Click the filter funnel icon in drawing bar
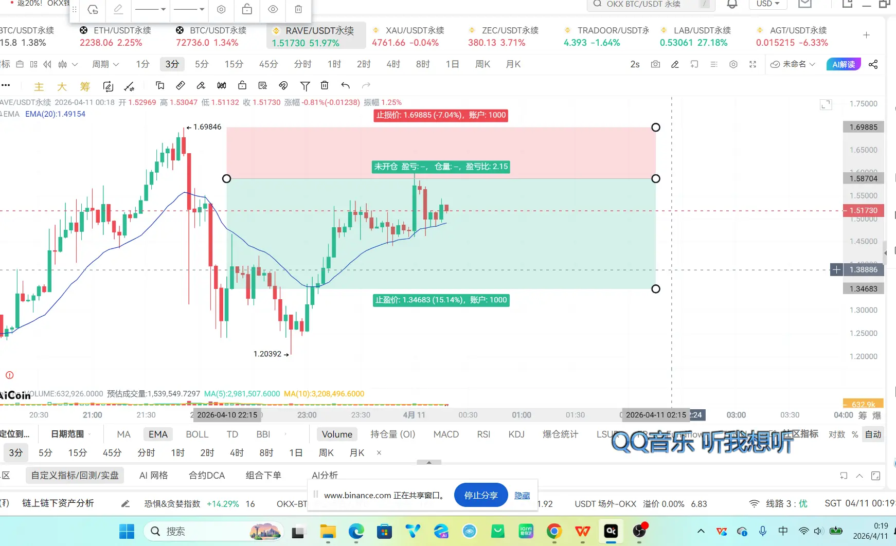This screenshot has height=546, width=896. [x=305, y=85]
